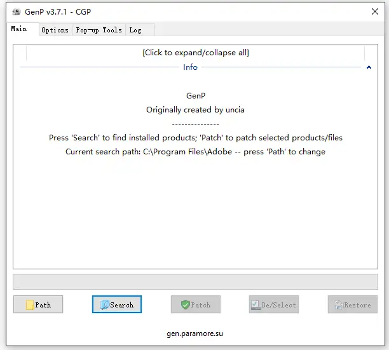
Task: Click the progress bar area
Action: click(x=196, y=281)
